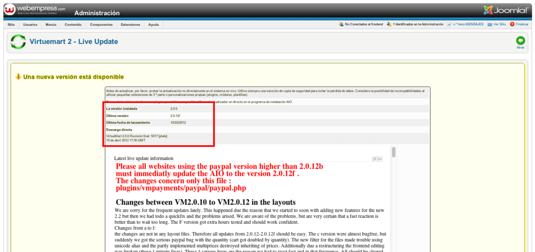Image resolution: width=535 pixels, height=252 pixels.
Task: Click the inner frame's vertical scrollbar handle
Action: click(x=394, y=152)
